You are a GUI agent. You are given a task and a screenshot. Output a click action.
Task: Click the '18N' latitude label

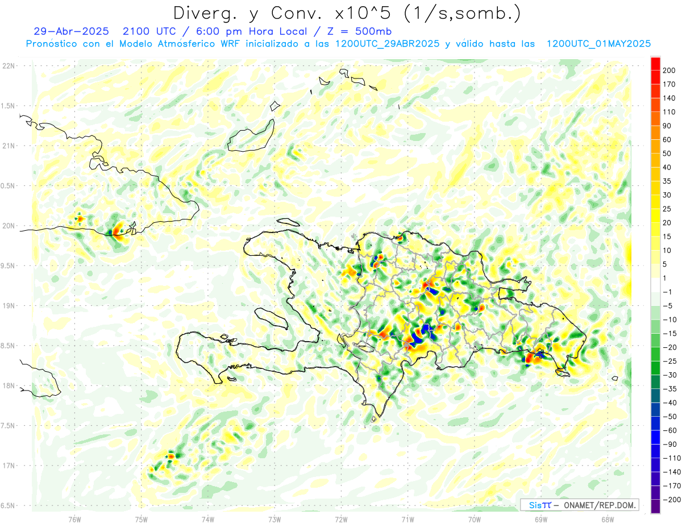click(9, 386)
